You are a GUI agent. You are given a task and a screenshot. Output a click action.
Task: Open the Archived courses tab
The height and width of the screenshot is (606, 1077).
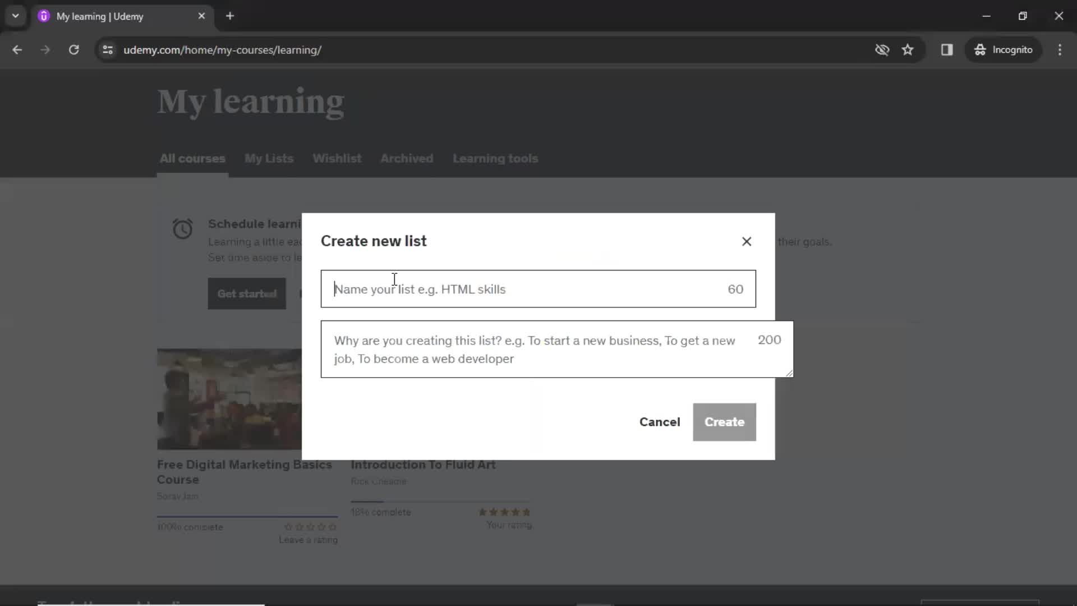[x=407, y=158]
